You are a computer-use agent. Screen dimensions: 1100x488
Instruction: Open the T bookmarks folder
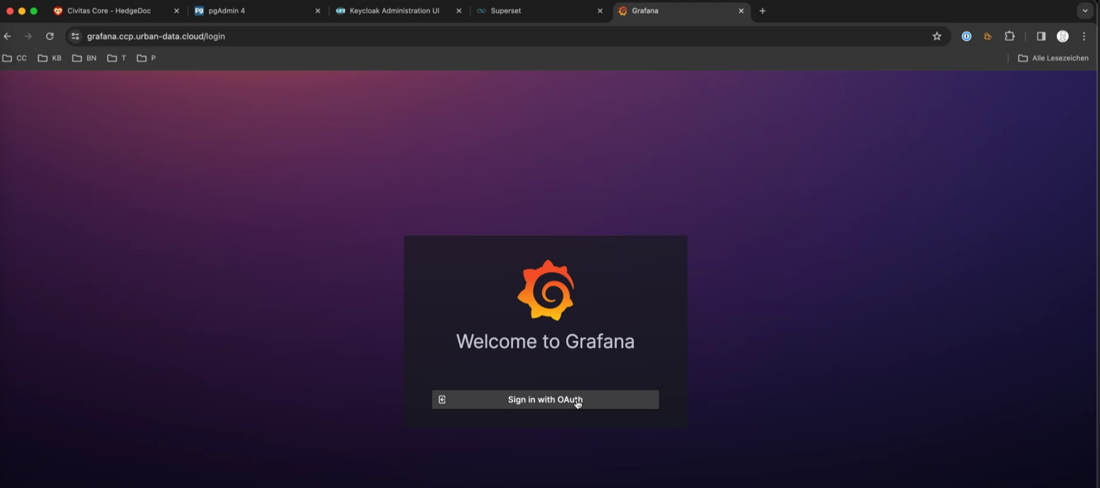[117, 58]
